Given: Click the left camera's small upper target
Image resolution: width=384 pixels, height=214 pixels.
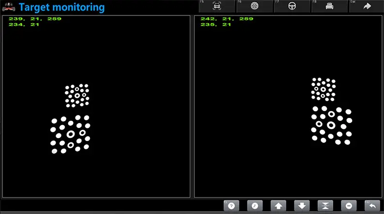Looking at the screenshot, I should click(77, 96).
